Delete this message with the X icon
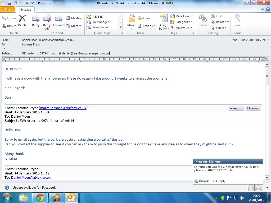 tap(22, 21)
